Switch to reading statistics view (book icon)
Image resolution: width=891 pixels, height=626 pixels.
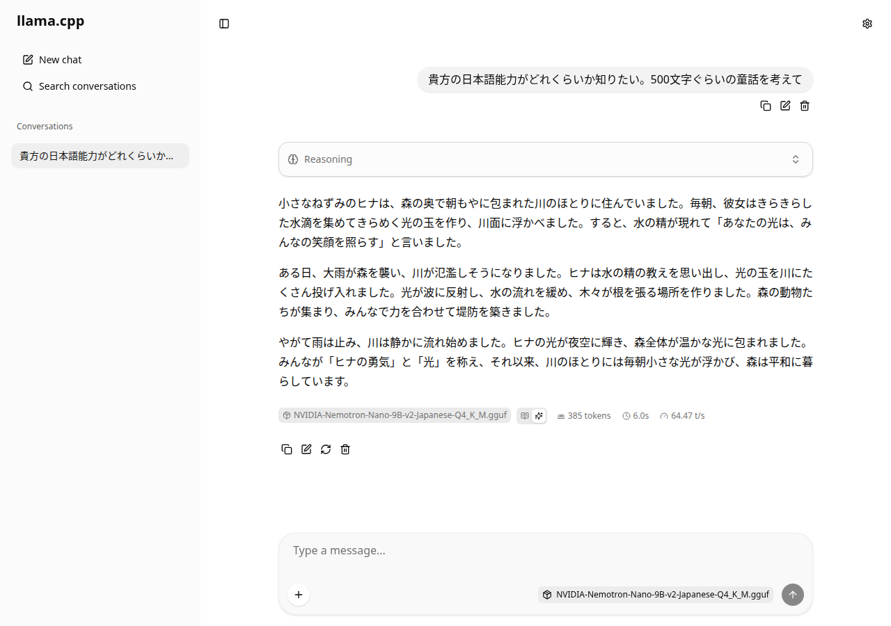pos(525,416)
